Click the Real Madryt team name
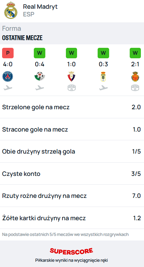The width and height of the screenshot is (144, 267). click(x=40, y=7)
